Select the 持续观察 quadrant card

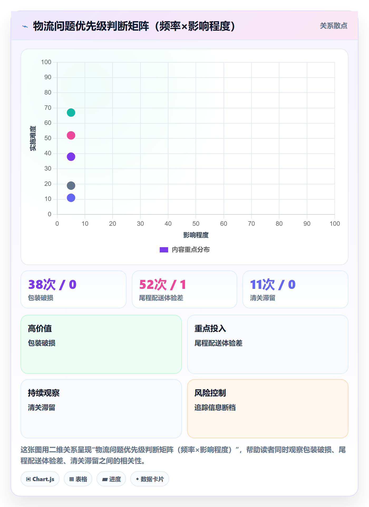[x=101, y=409]
